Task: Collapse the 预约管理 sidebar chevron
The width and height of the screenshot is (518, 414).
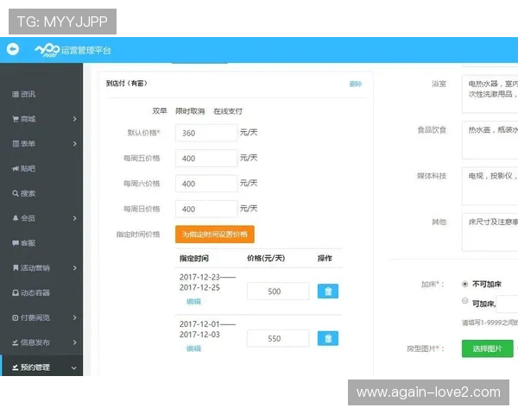Action: pyautogui.click(x=74, y=367)
